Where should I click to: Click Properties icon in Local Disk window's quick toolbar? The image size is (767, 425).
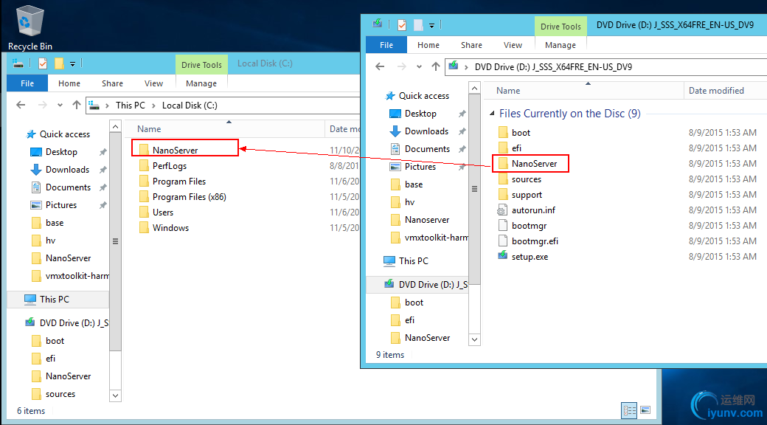tap(43, 63)
